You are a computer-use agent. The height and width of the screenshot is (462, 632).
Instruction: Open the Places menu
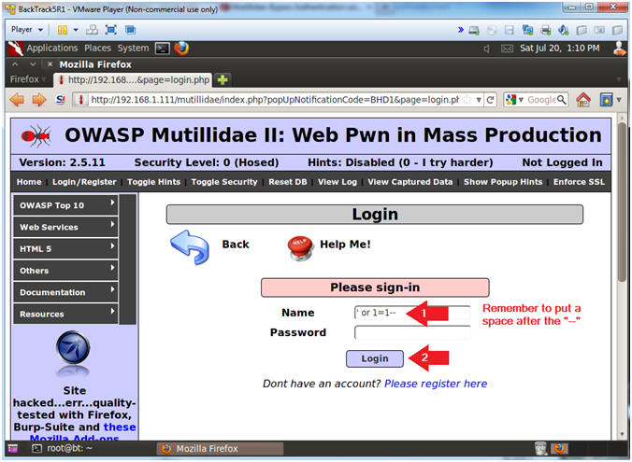(x=97, y=49)
